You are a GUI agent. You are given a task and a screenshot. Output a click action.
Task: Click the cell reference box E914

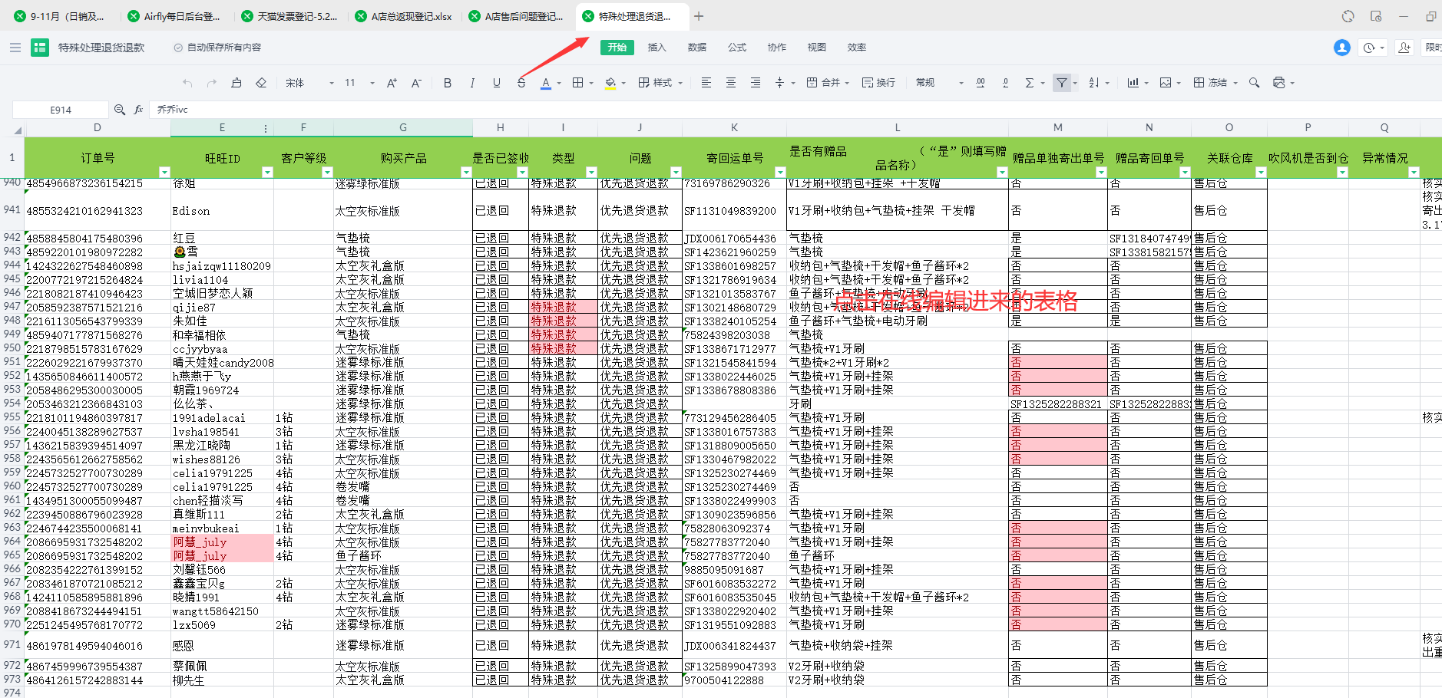point(61,110)
